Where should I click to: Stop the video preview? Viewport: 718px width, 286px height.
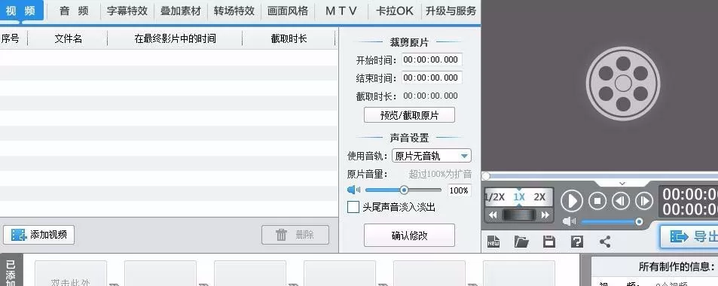coord(597,201)
